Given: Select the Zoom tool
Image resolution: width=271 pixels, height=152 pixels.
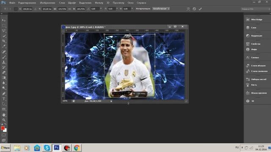Looking at the screenshot, I should (4, 120).
